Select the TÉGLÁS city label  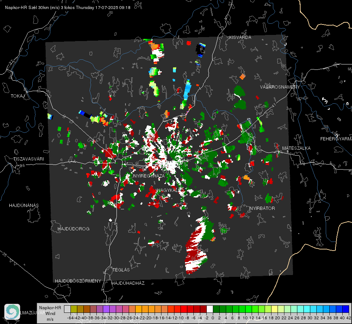coord(121,270)
